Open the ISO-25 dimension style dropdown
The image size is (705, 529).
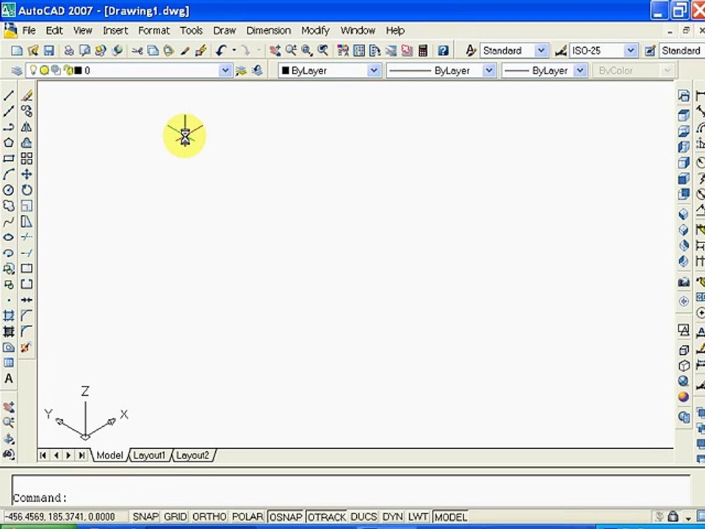(631, 51)
